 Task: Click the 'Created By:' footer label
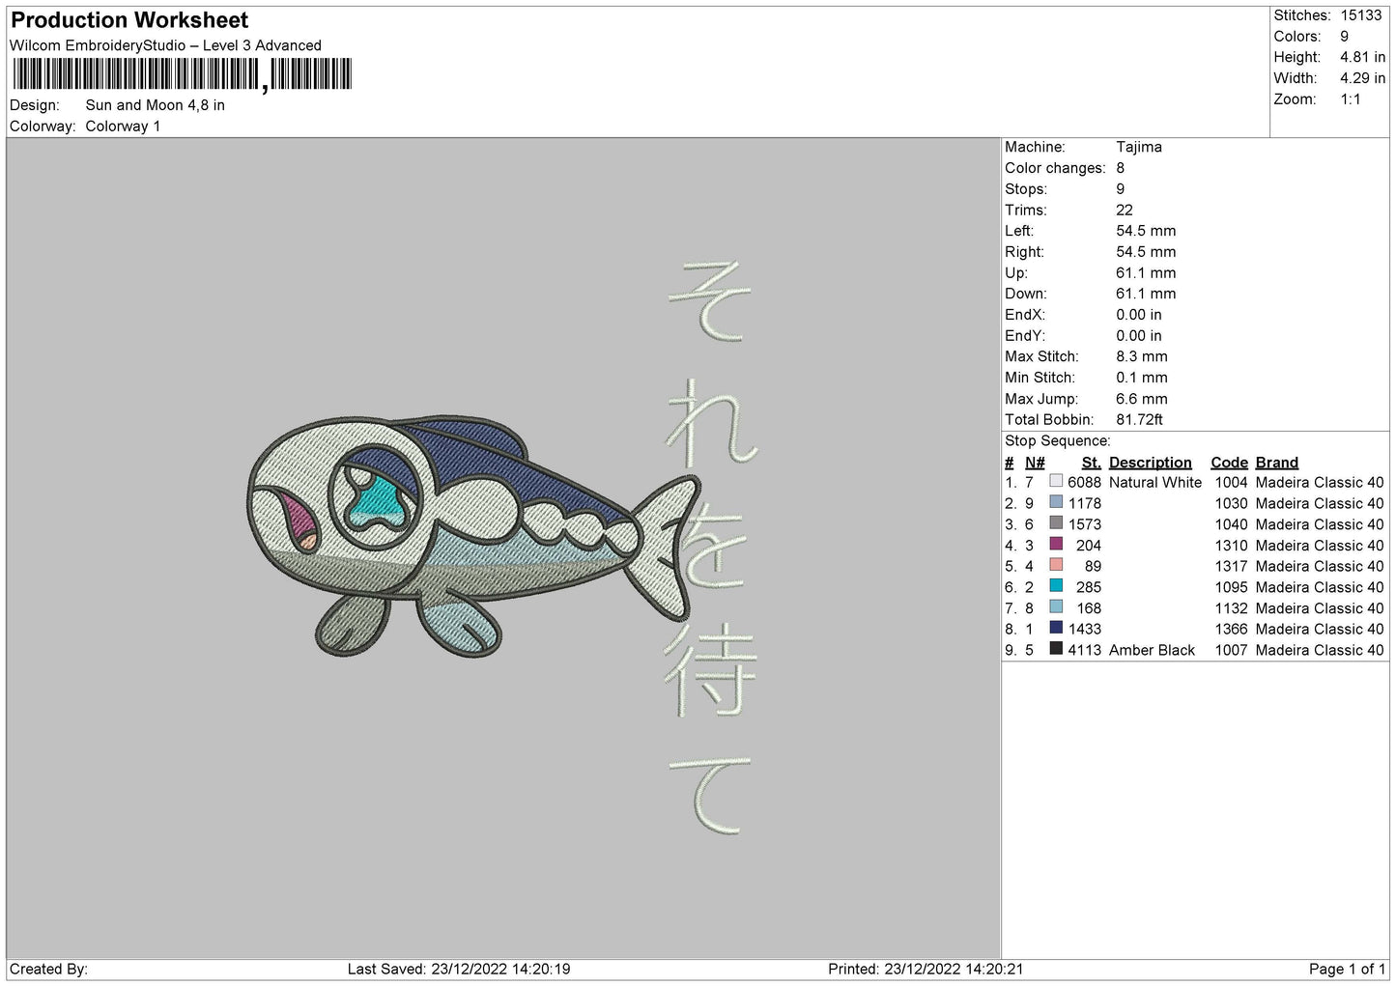point(48,969)
